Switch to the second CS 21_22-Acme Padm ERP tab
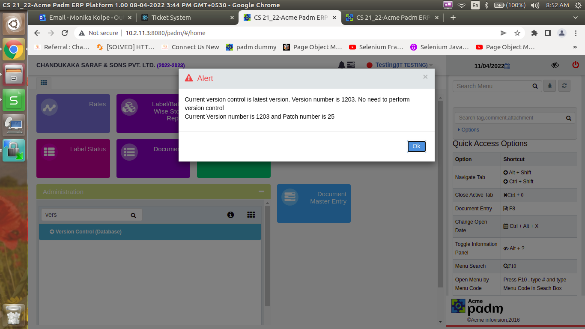The width and height of the screenshot is (585, 329). coord(393,18)
